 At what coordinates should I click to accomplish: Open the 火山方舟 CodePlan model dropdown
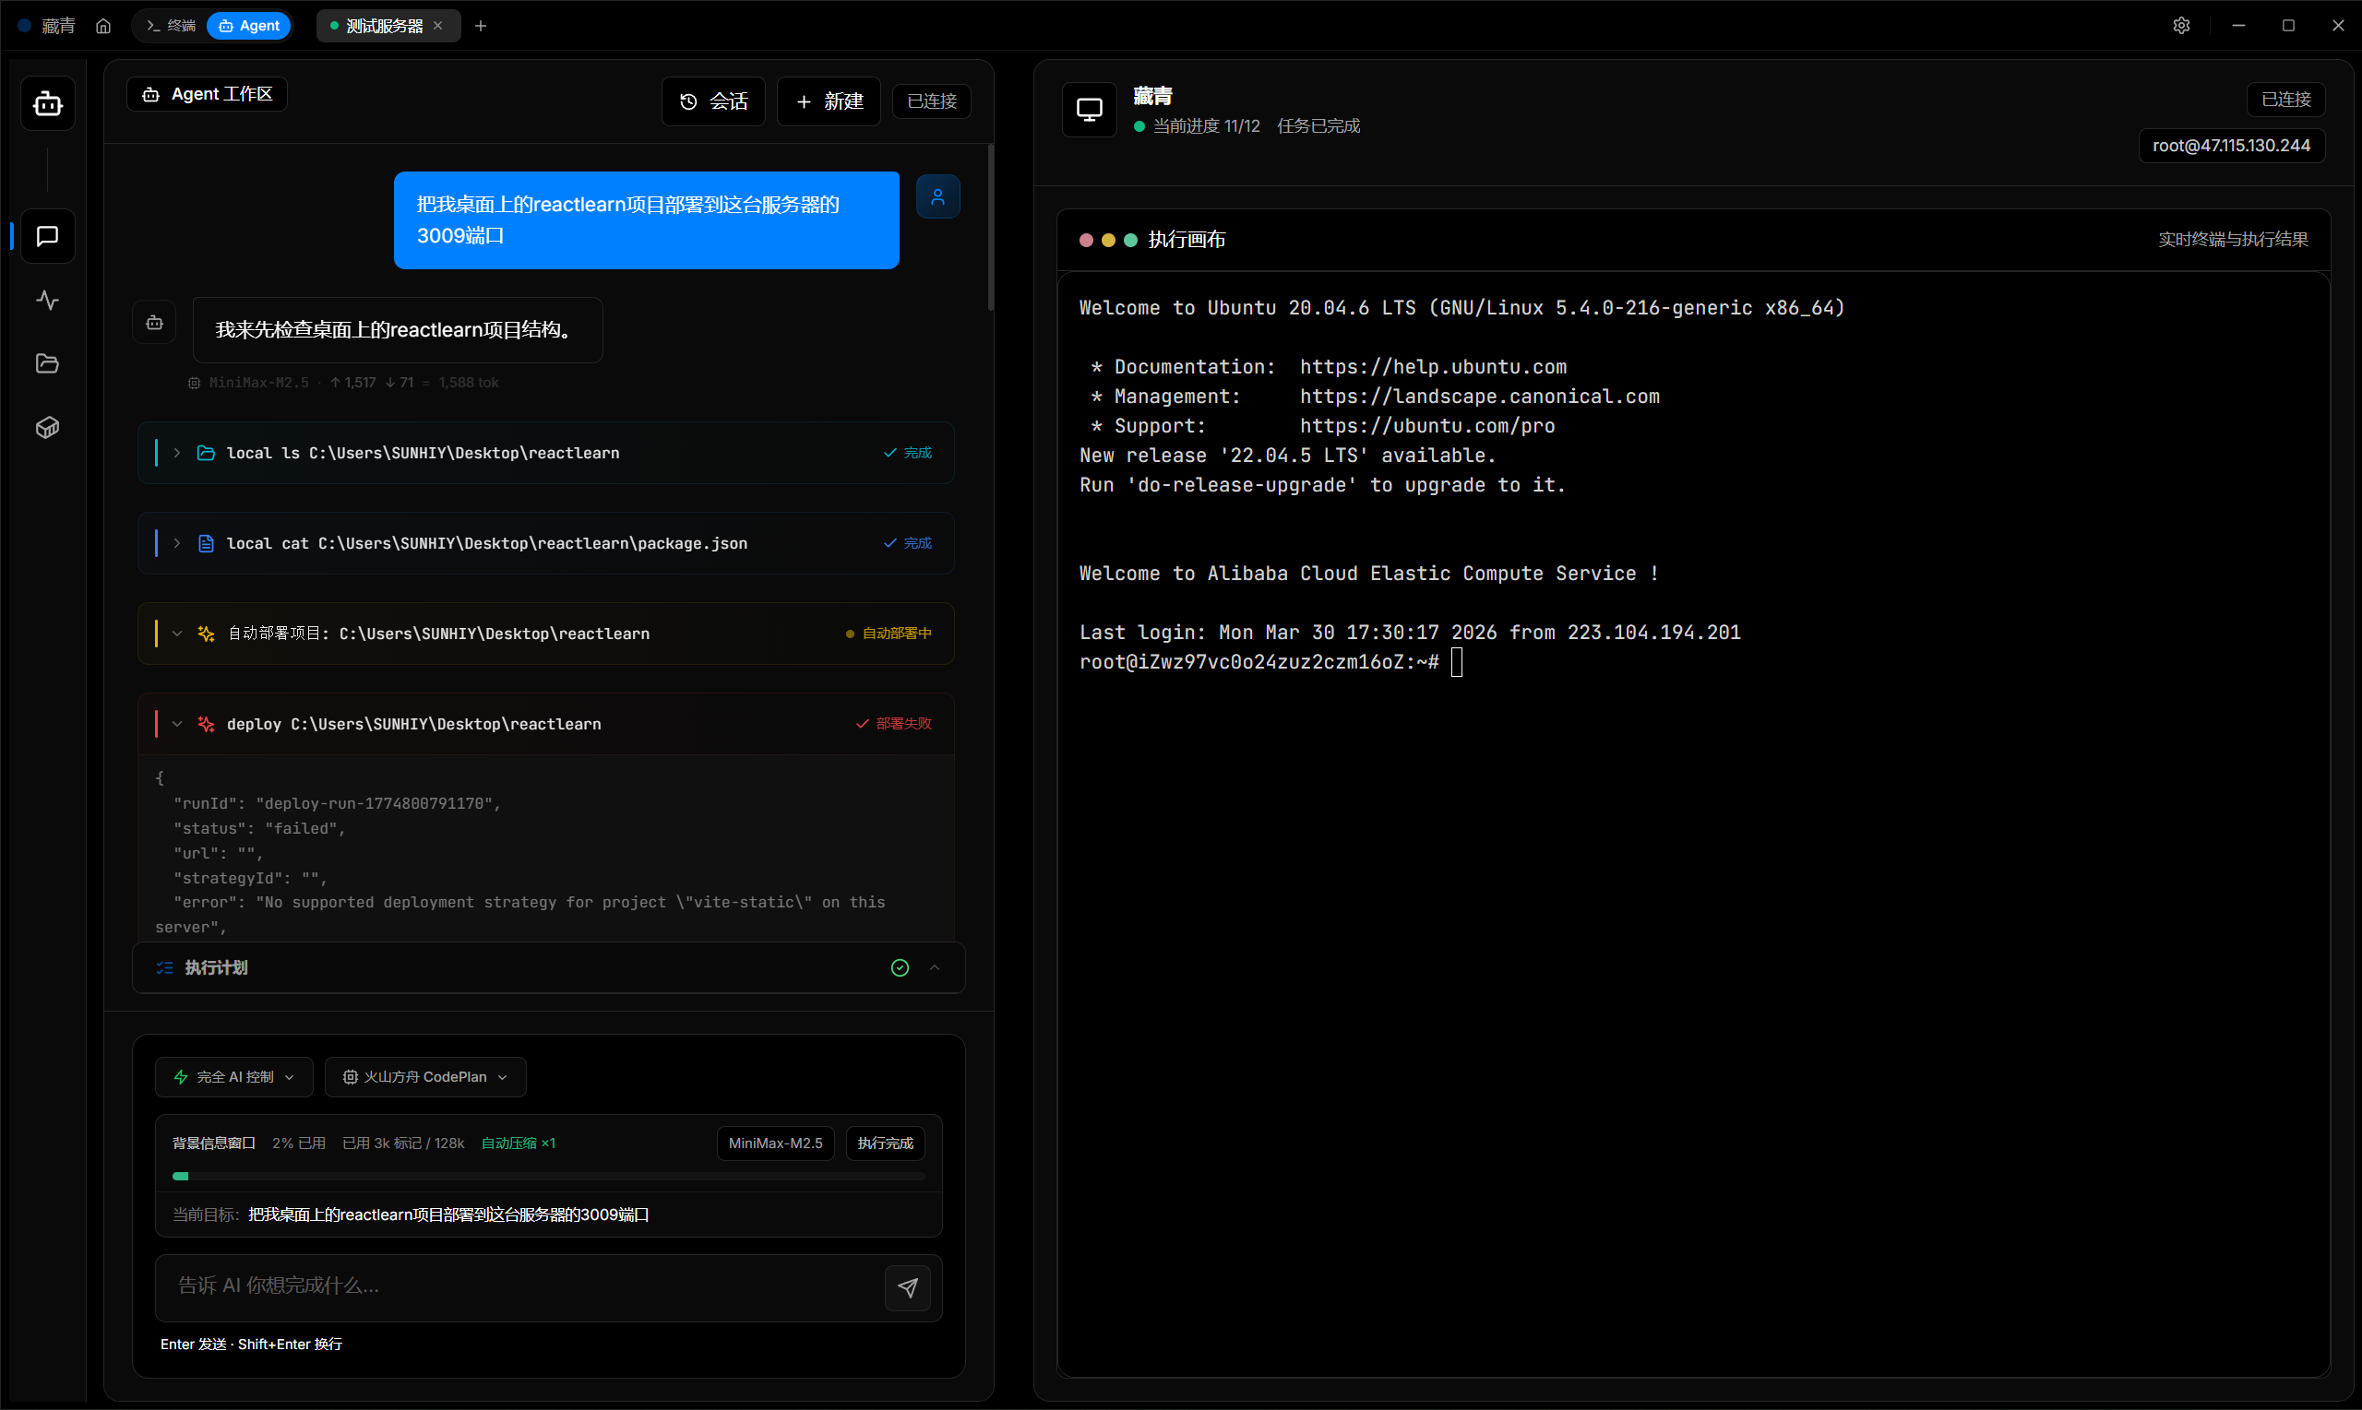pos(423,1076)
